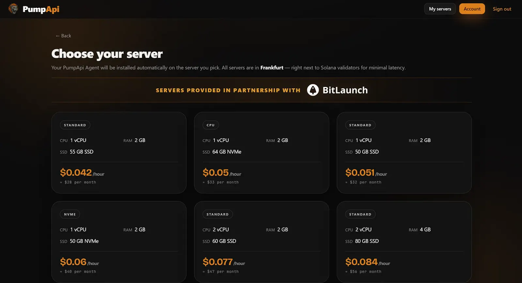This screenshot has width=522, height=283.
Task: Click the $56 per month estimate
Action: pyautogui.click(x=363, y=272)
